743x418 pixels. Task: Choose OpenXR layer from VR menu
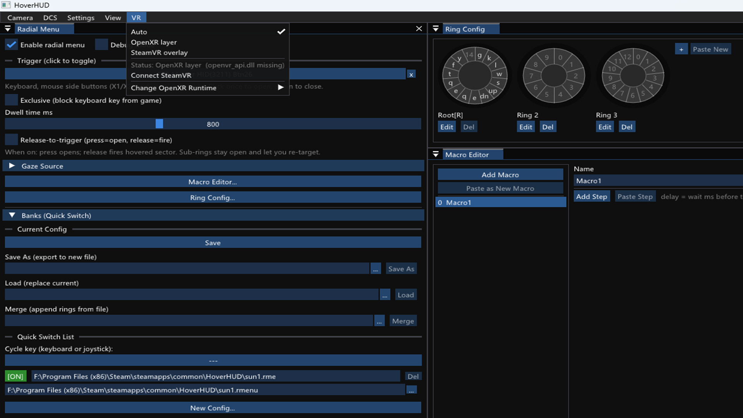coord(208,42)
